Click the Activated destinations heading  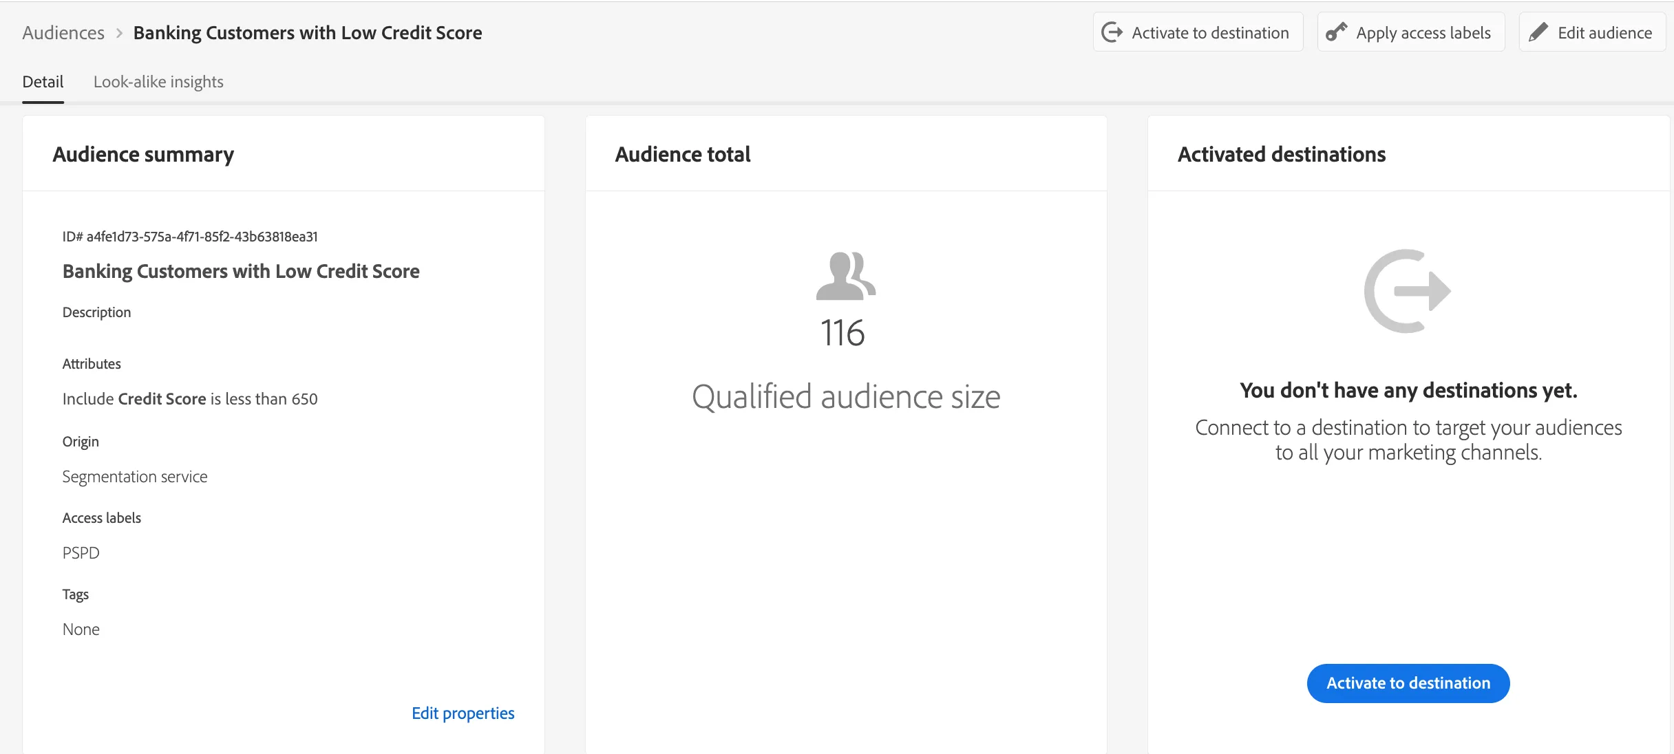coord(1282,154)
